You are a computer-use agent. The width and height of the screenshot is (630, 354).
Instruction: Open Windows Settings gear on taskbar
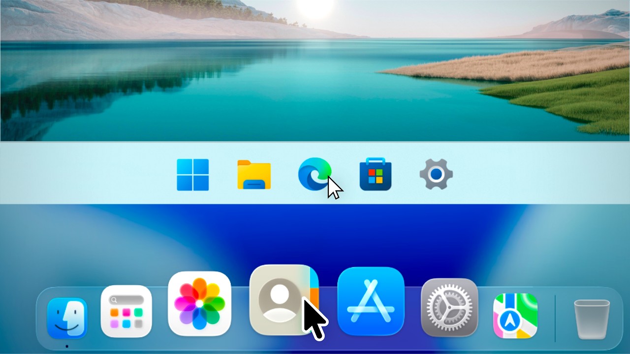tap(436, 174)
